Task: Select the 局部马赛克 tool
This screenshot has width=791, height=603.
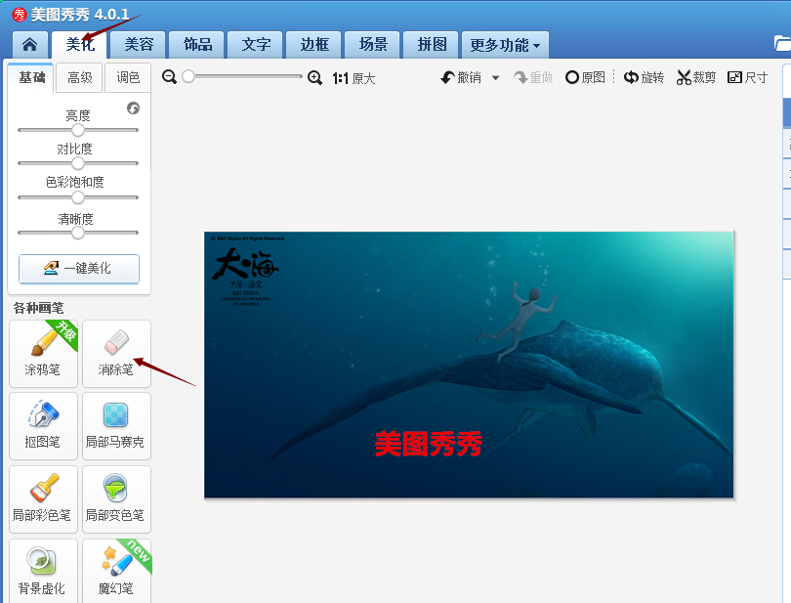Action: (x=116, y=426)
